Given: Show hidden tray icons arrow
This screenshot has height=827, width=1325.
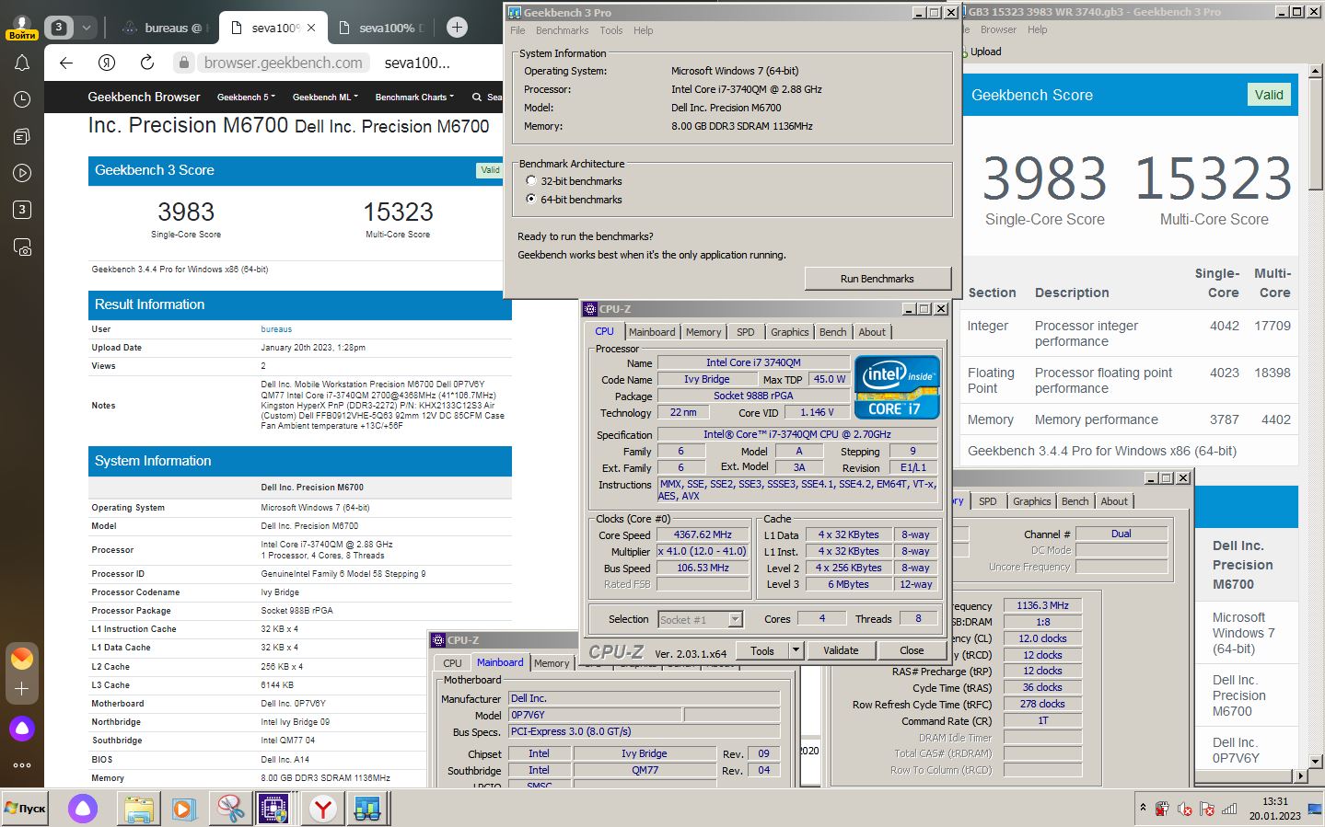Looking at the screenshot, I should (1143, 808).
